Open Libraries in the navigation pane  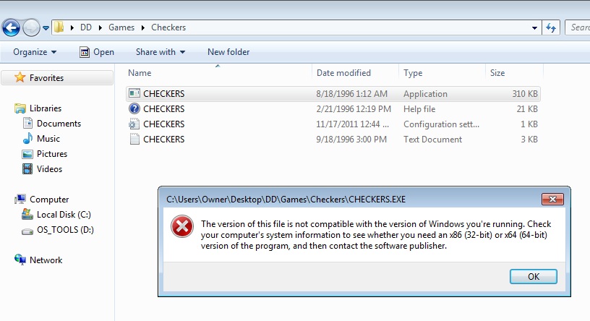point(45,108)
